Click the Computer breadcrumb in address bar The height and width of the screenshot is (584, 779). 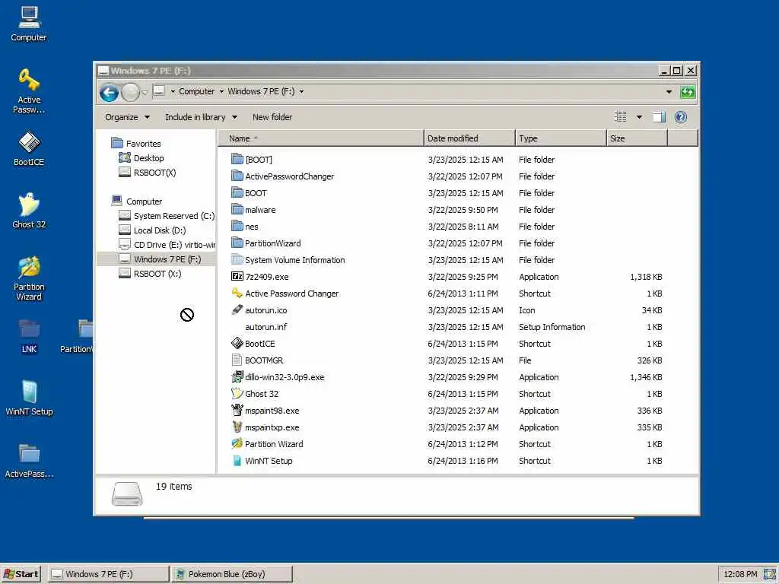coord(197,91)
